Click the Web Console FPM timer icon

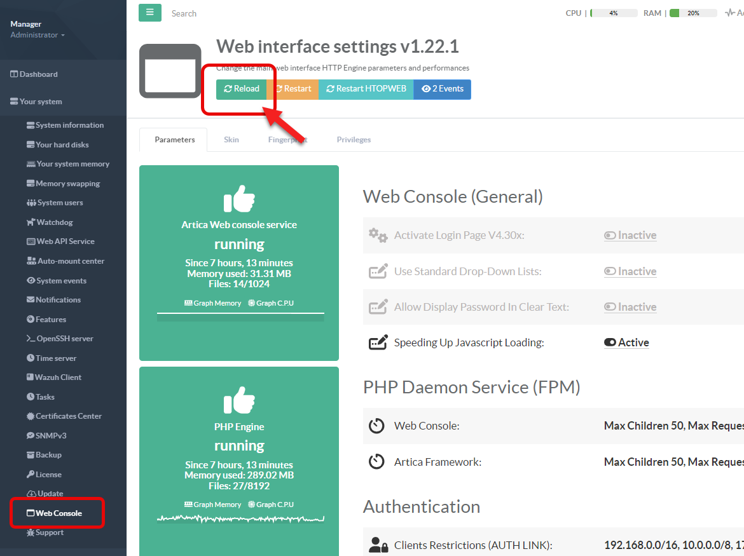click(376, 426)
